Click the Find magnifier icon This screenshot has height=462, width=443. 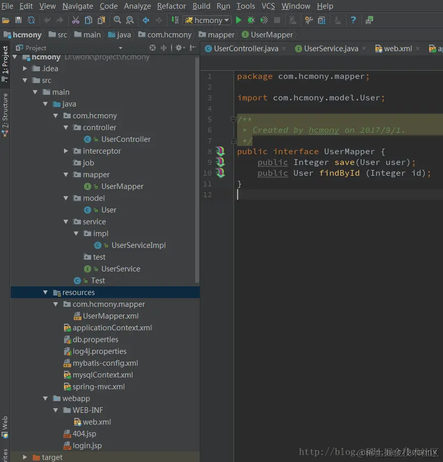(117, 20)
